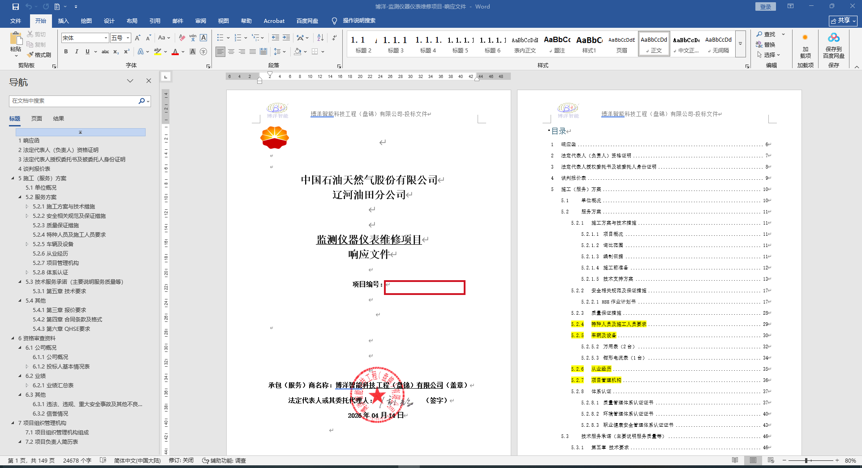Click the Borders icon in the paragraph group
862x468 pixels.
(315, 52)
